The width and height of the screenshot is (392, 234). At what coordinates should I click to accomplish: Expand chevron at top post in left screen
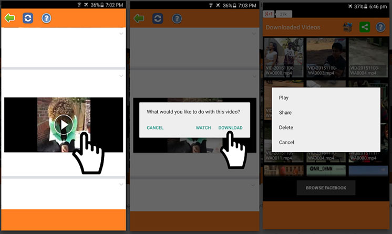[121, 34]
